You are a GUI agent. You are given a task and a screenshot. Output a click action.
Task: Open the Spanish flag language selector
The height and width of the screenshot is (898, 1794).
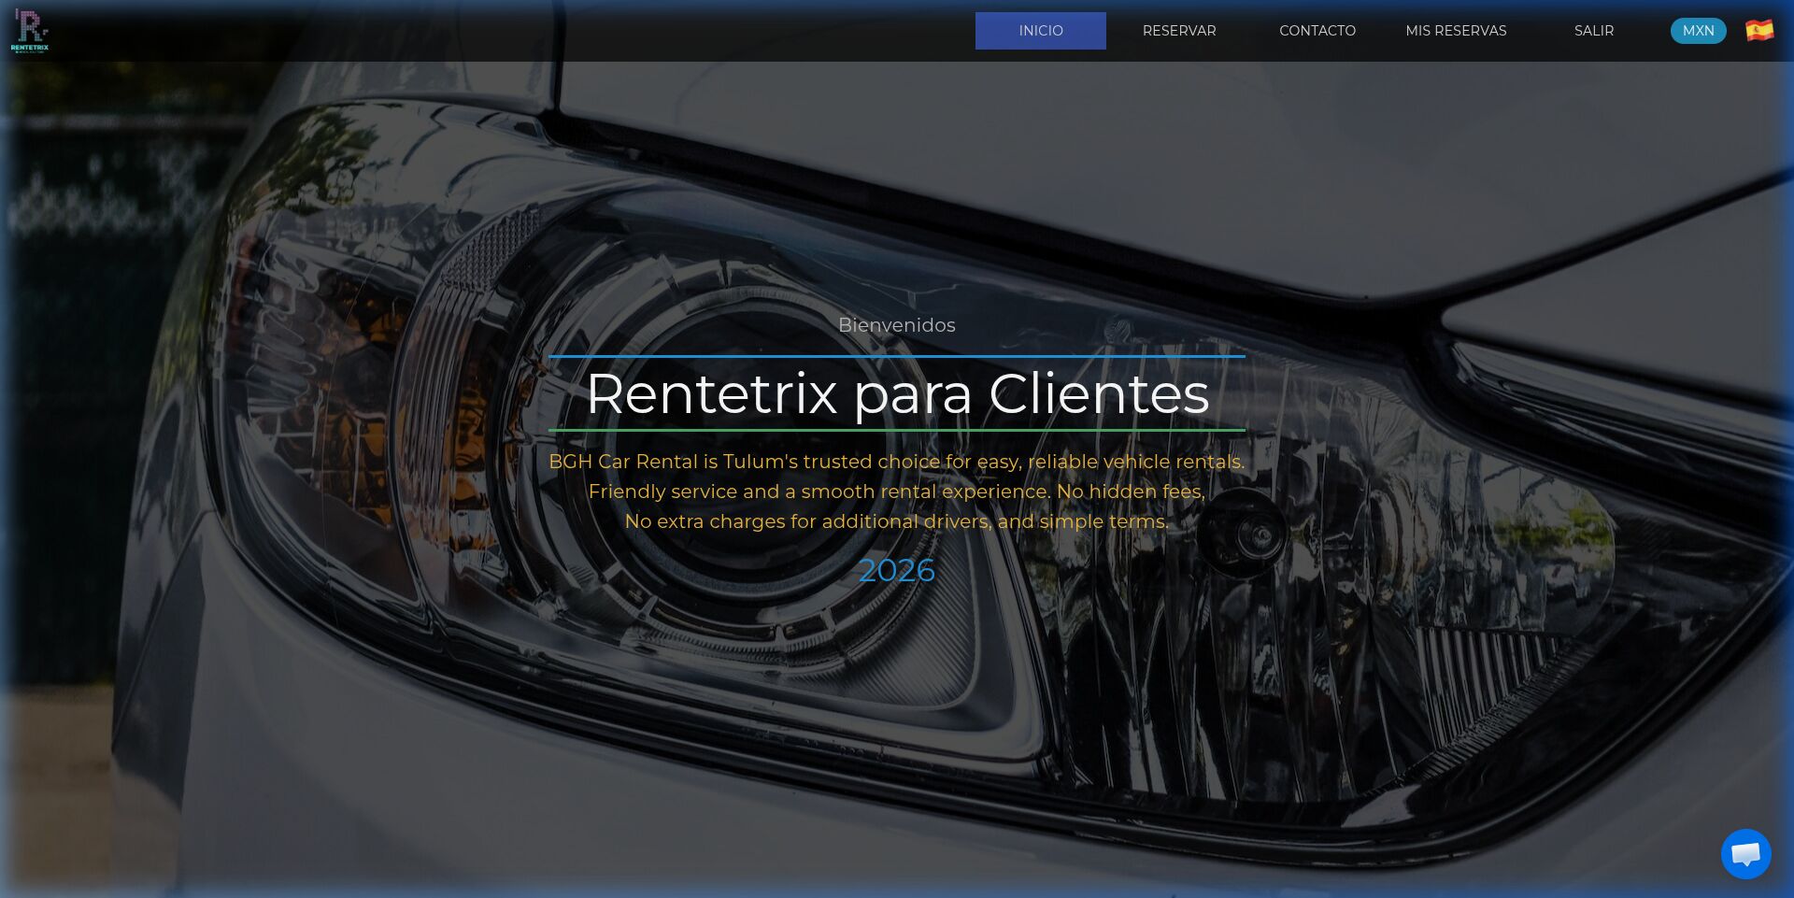pyautogui.click(x=1759, y=31)
